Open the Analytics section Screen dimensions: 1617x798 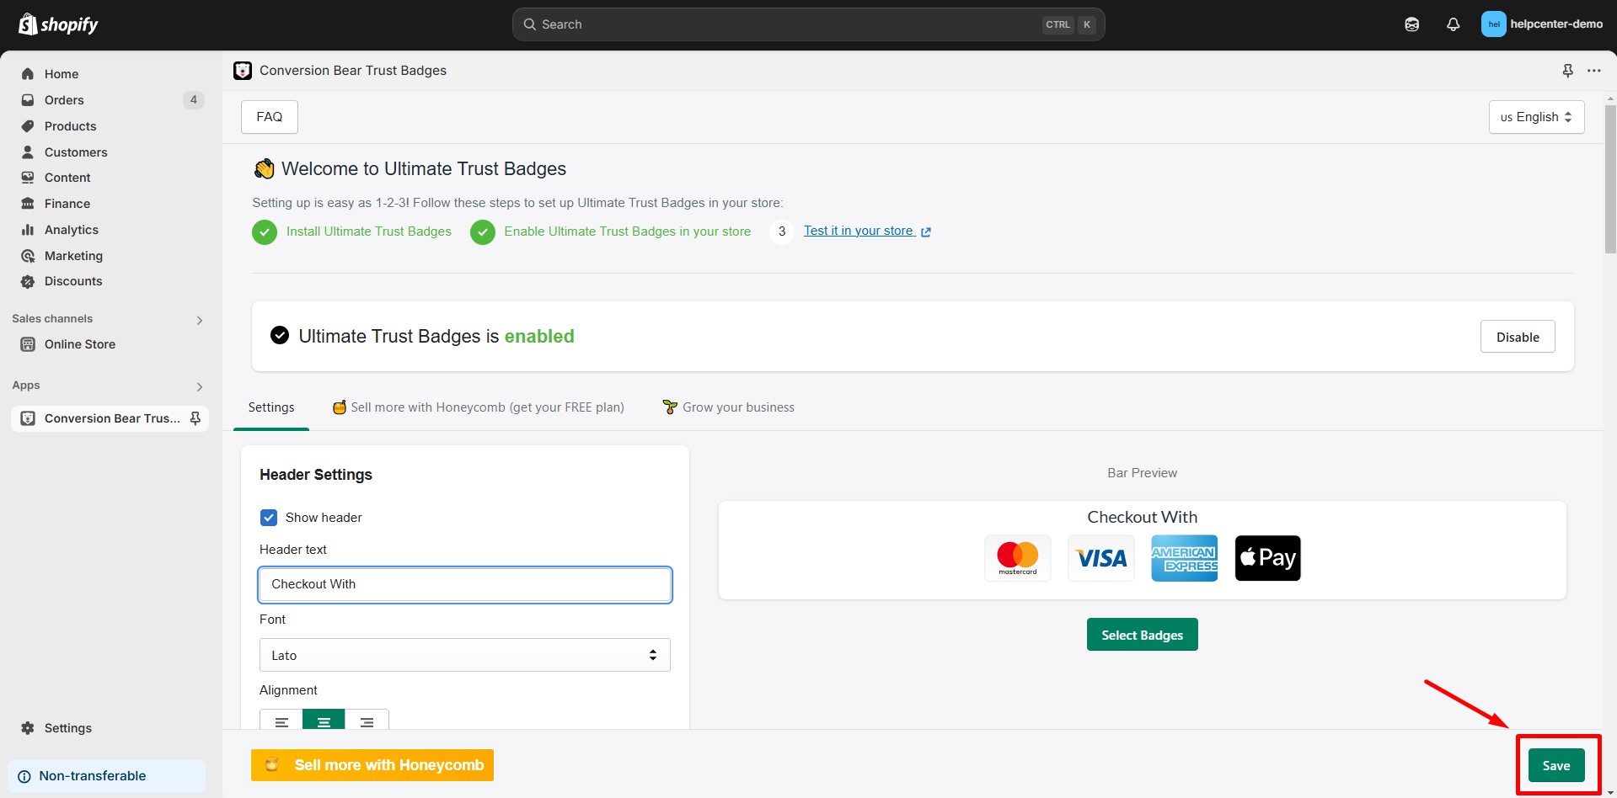pyautogui.click(x=71, y=229)
